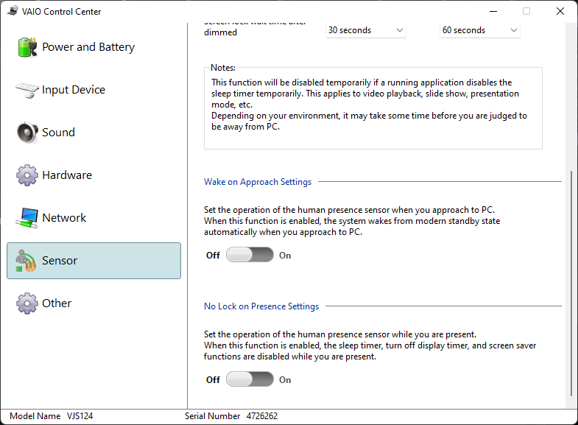Click the Model Name VJS124 text
This screenshot has width=578, height=425.
[52, 416]
